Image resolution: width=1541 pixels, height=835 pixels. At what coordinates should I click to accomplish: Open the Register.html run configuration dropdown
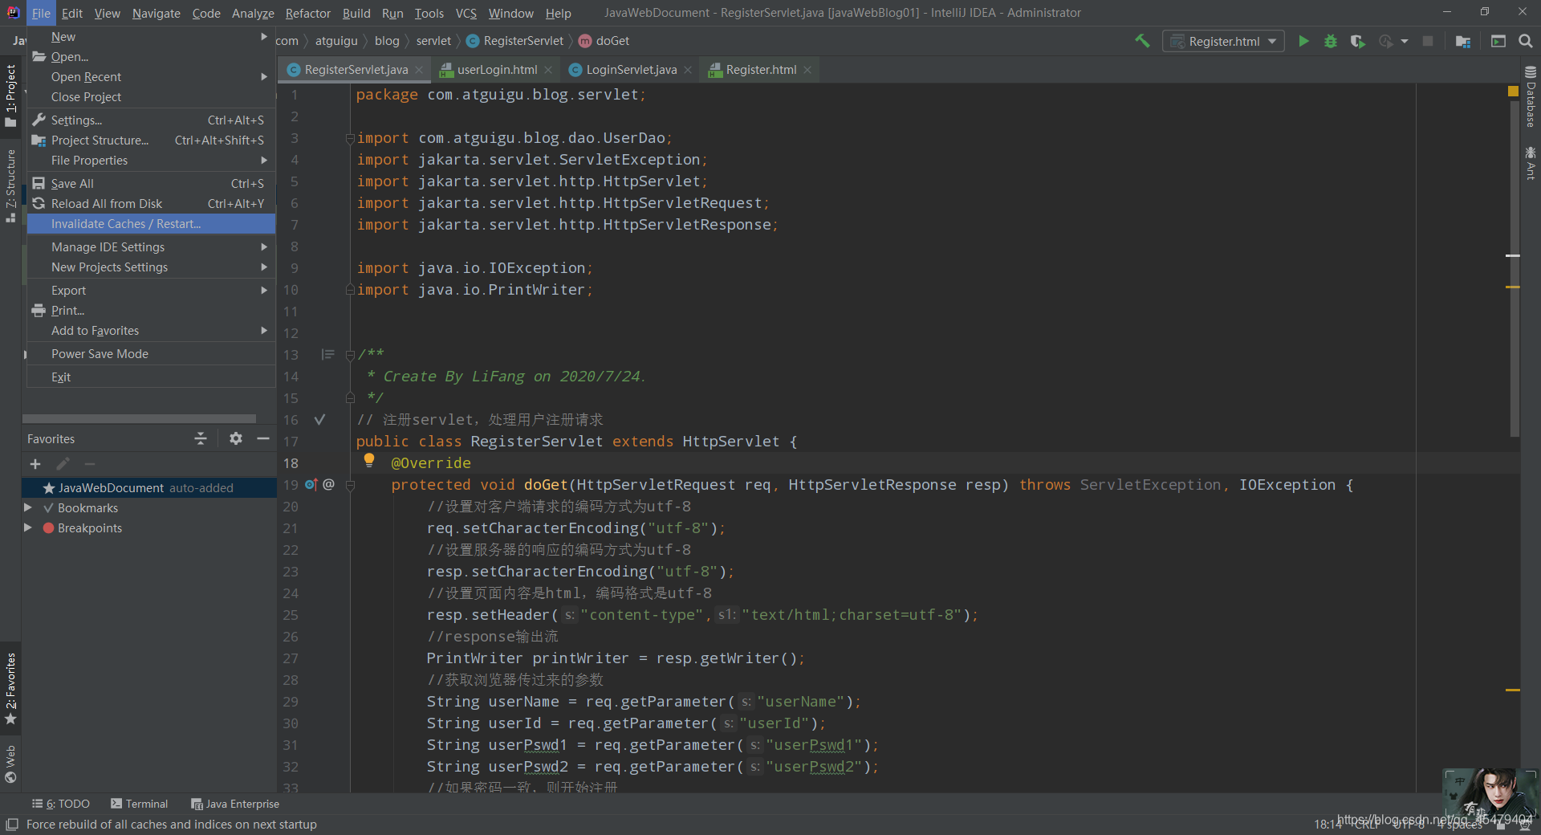(1223, 41)
